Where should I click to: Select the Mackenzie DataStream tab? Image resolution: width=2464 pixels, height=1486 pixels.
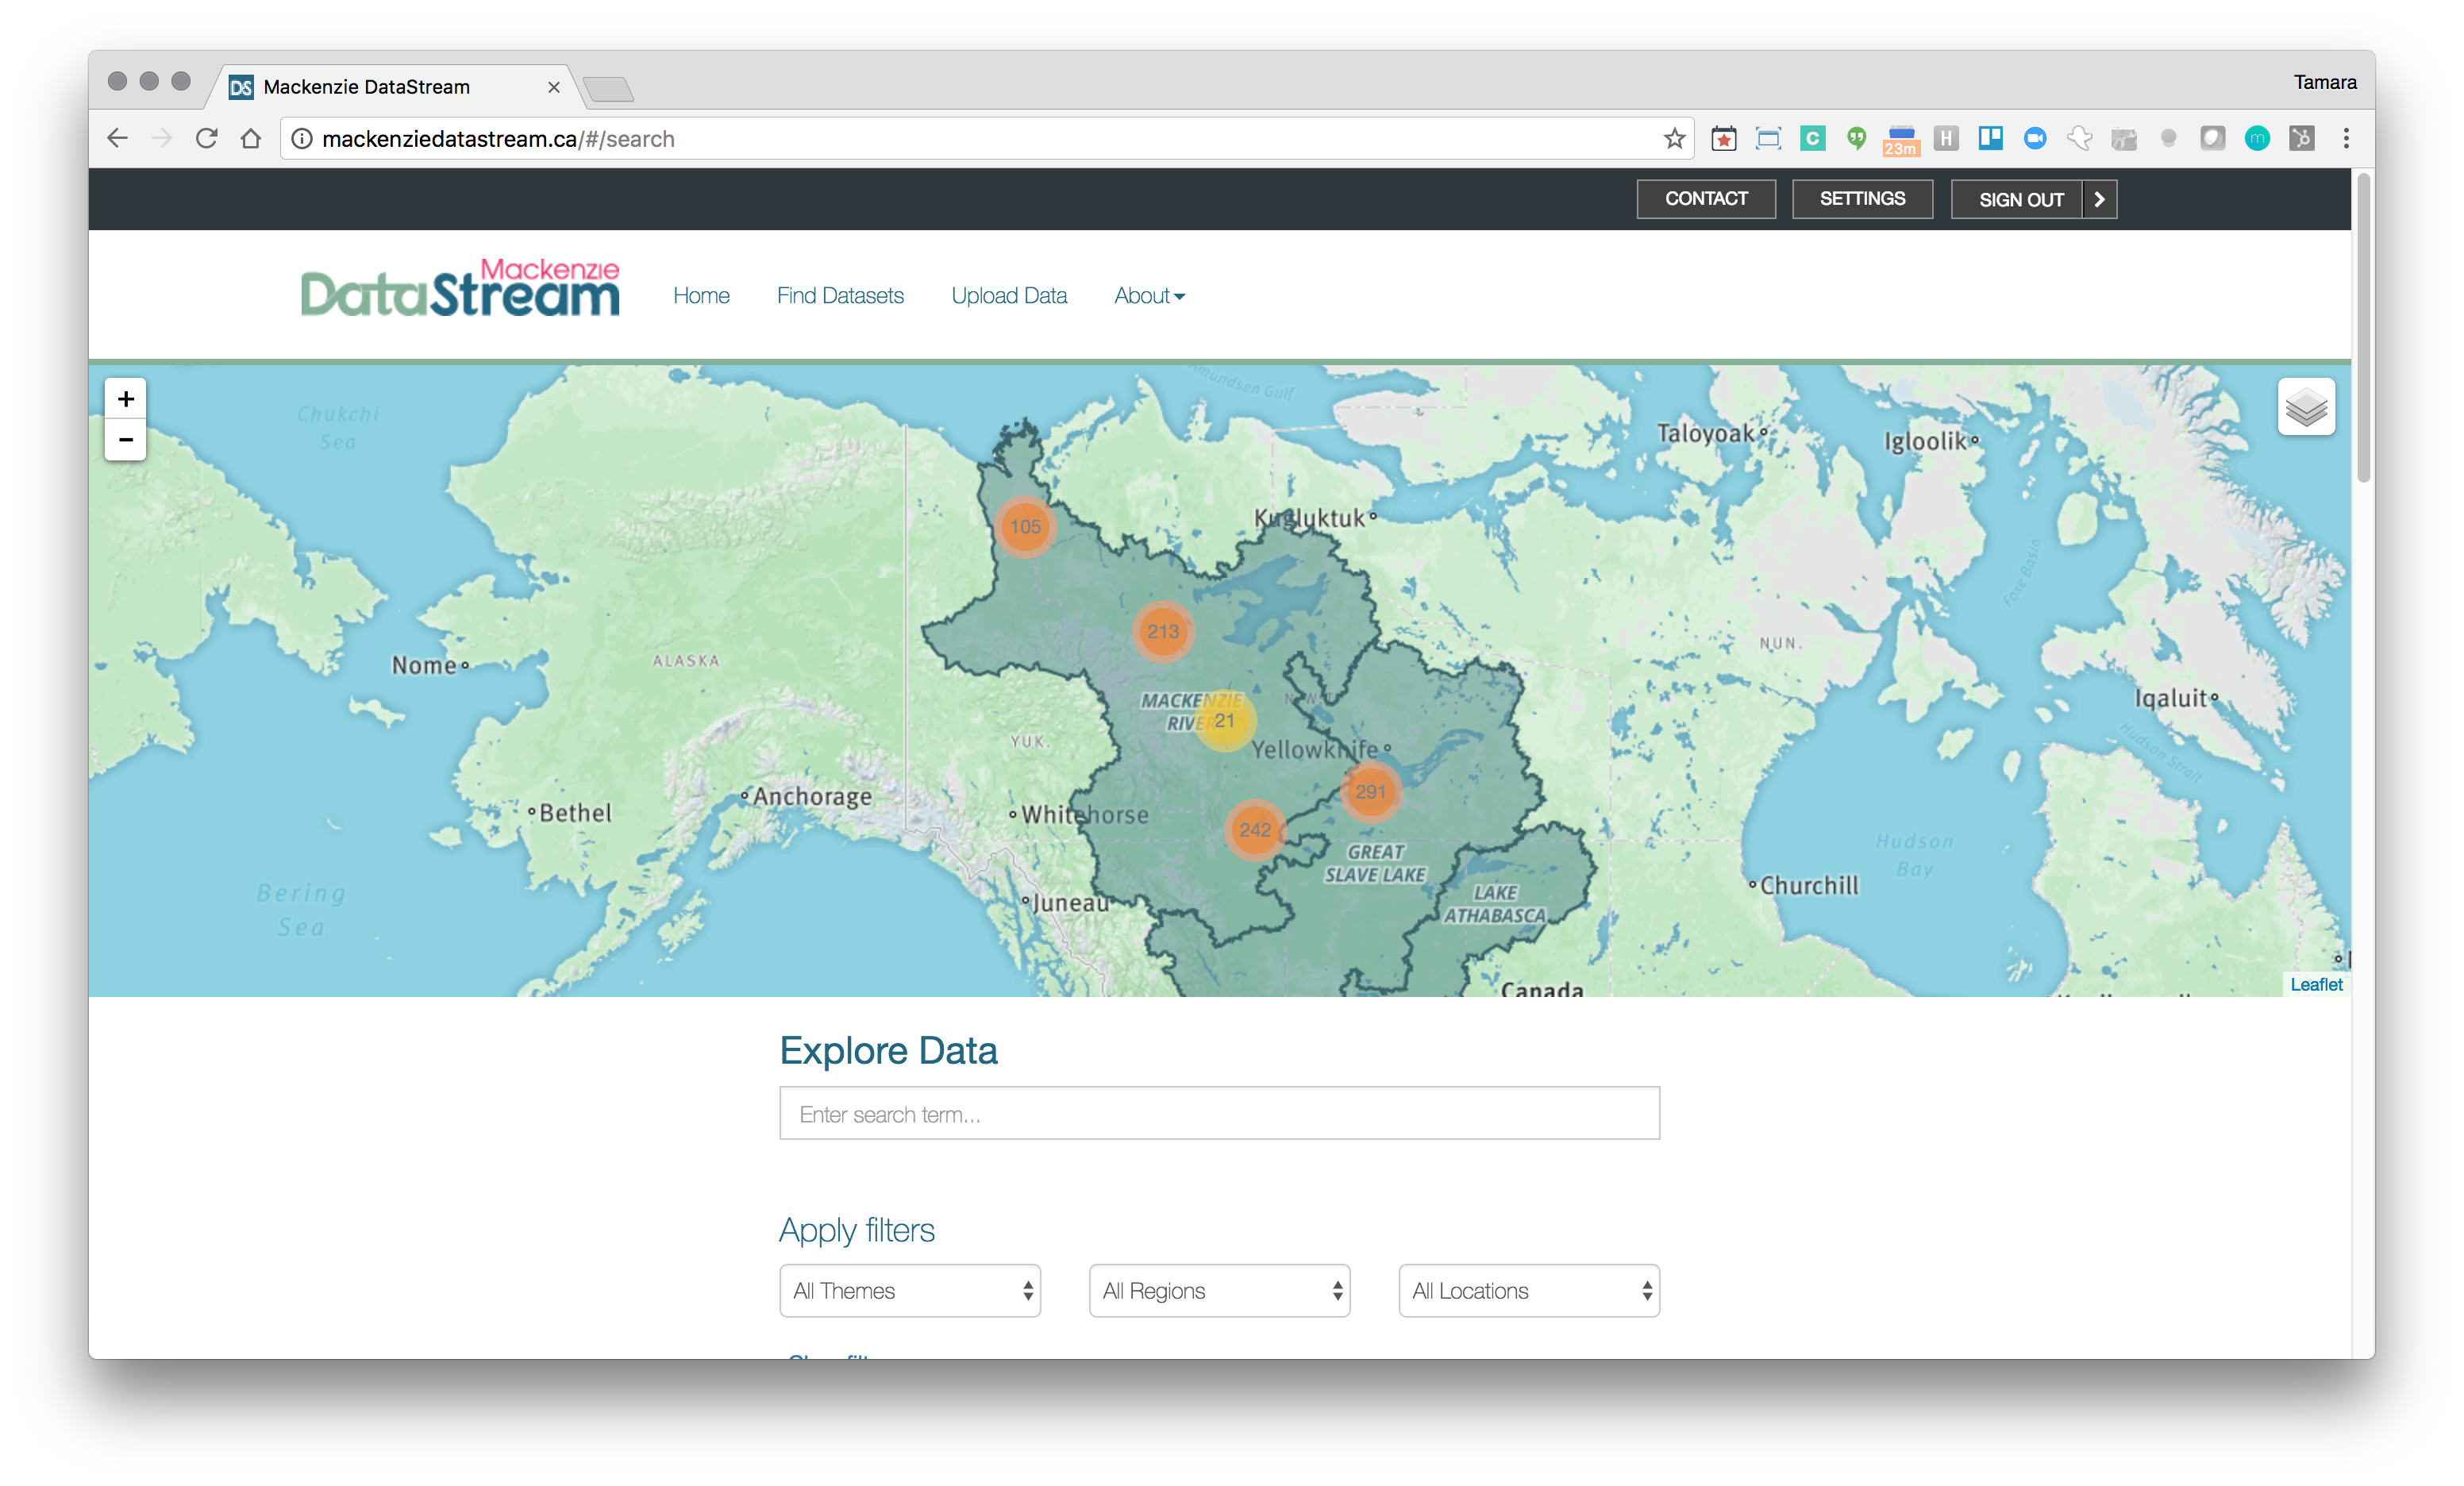coord(395,87)
